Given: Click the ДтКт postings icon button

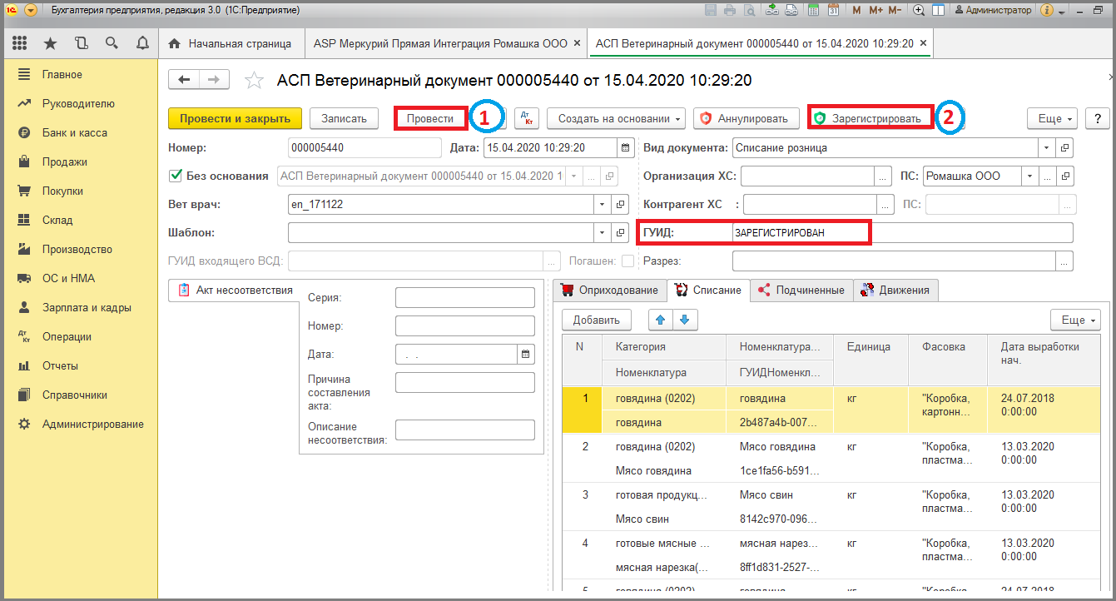Looking at the screenshot, I should pyautogui.click(x=527, y=118).
